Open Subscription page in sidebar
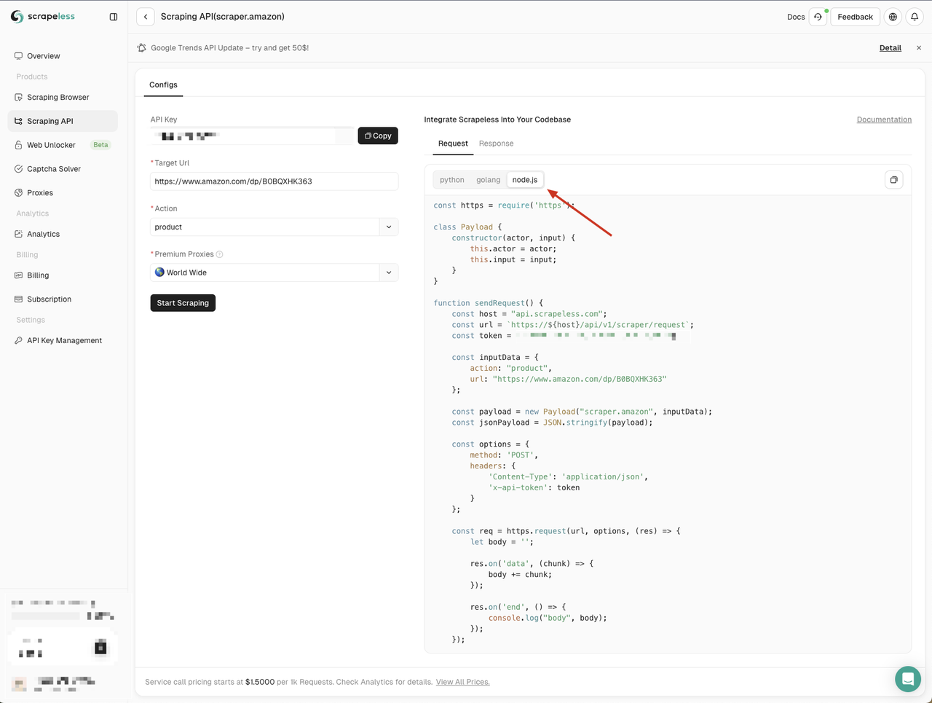The image size is (932, 703). (63, 299)
